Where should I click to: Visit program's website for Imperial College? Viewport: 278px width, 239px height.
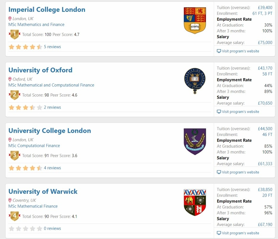click(x=238, y=51)
